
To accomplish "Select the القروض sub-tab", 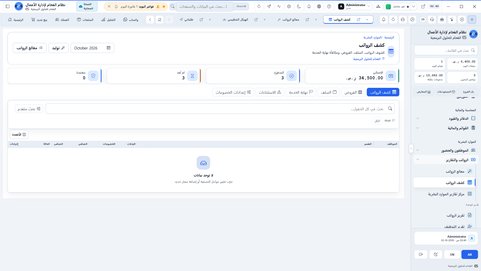I will (x=353, y=92).
